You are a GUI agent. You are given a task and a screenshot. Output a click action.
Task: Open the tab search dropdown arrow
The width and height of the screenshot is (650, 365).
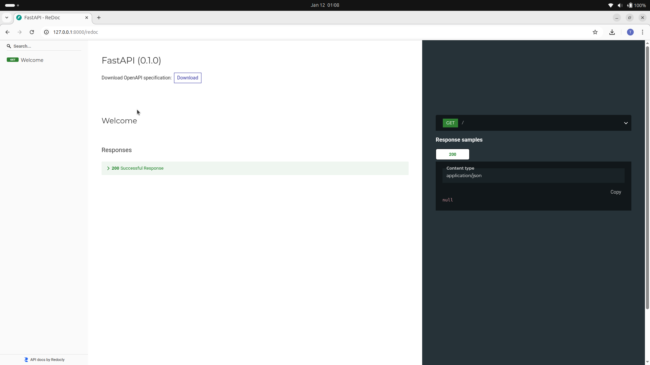(7, 18)
